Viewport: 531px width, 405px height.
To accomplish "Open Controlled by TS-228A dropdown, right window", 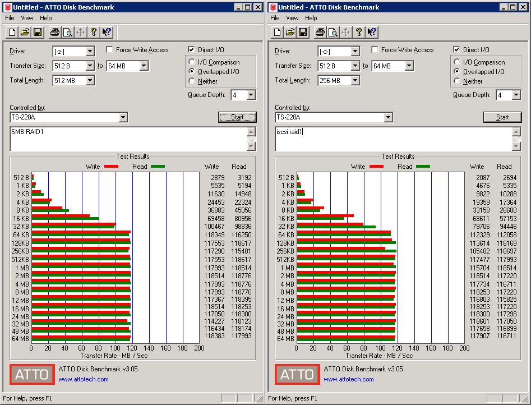I will coord(389,117).
